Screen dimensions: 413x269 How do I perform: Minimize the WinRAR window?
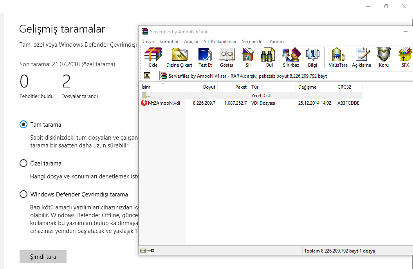click(x=405, y=32)
